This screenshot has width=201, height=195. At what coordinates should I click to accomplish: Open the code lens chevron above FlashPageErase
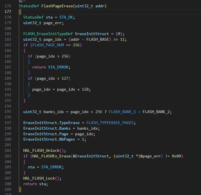[24, 1]
